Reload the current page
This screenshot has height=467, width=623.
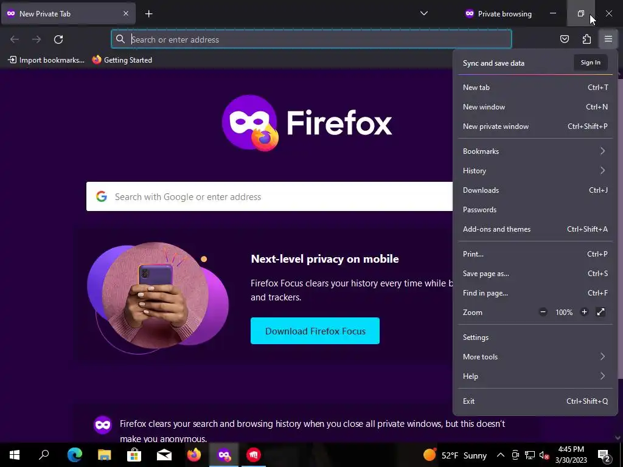click(x=58, y=40)
